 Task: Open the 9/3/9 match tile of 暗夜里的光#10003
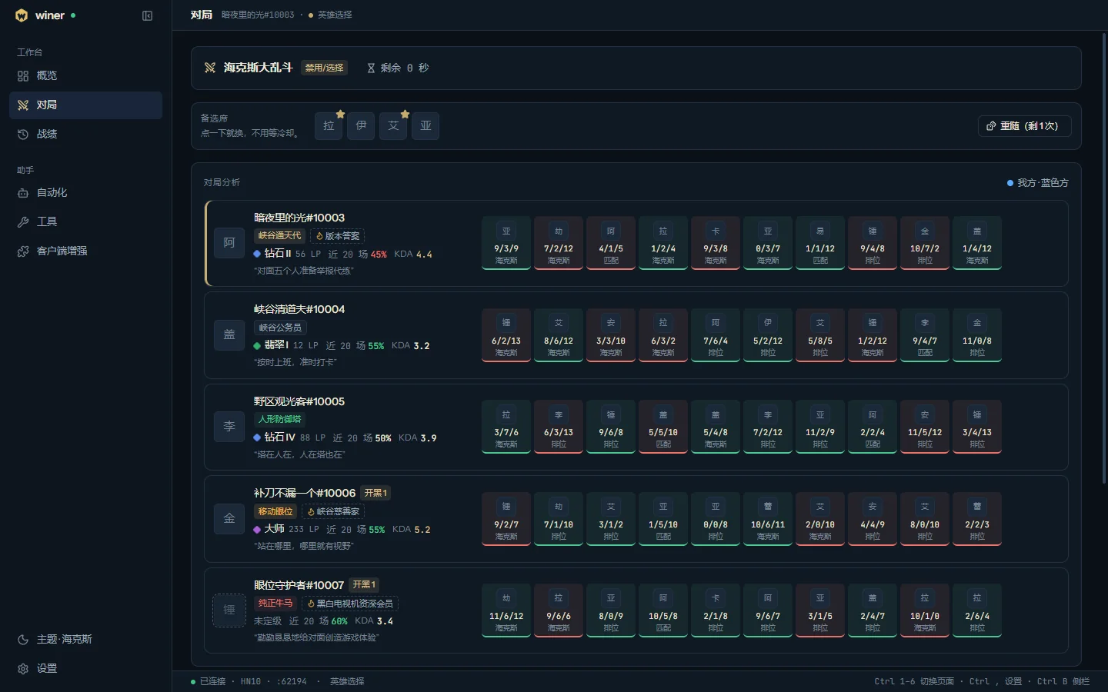point(506,243)
